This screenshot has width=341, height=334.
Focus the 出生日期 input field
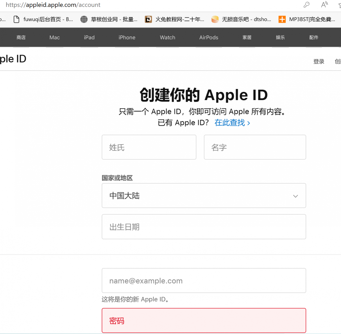pos(204,227)
